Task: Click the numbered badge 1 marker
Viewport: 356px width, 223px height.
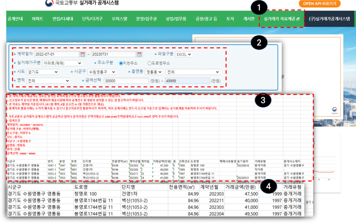Action: coord(261,7)
